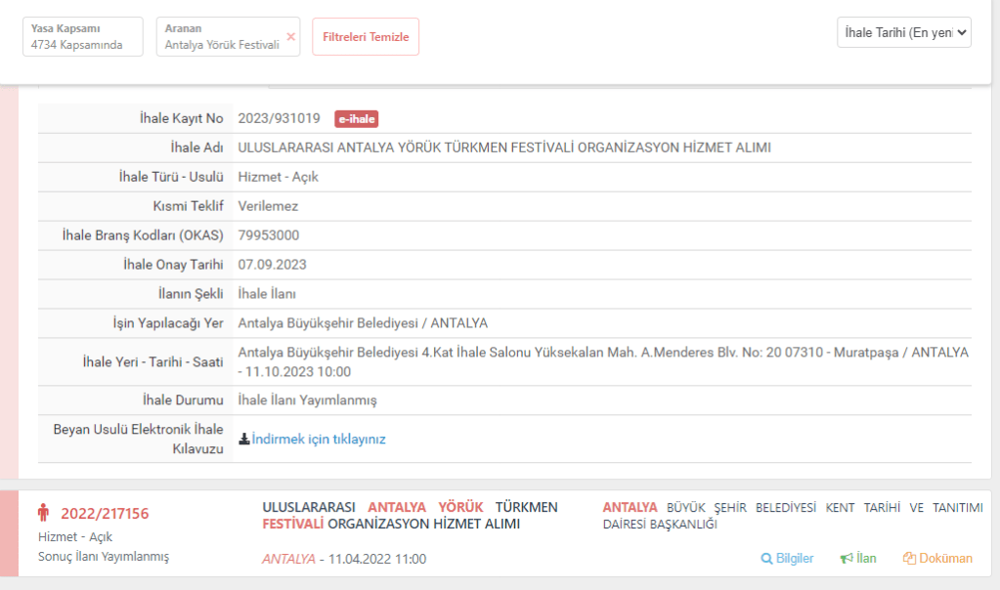Open the orange Doküman link

pos(945,559)
